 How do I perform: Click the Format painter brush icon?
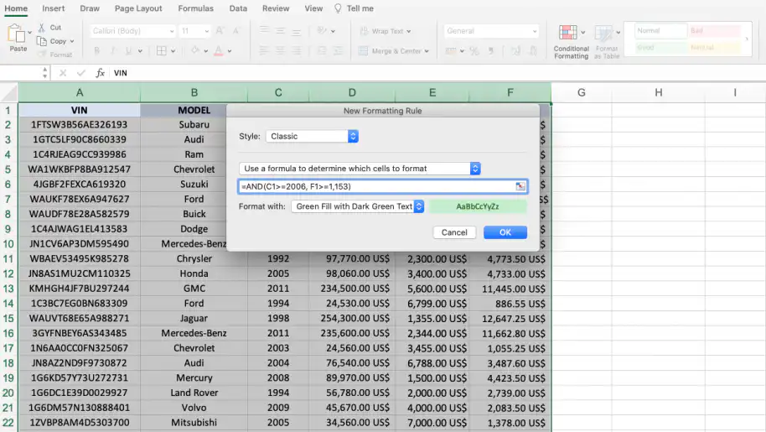tap(42, 55)
